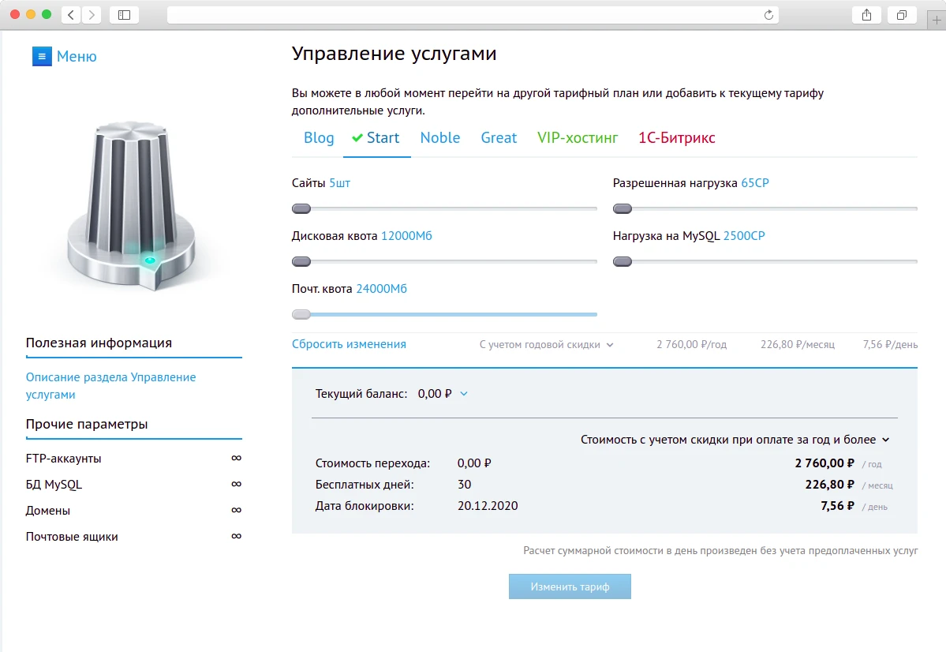
Task: Click the Share icon in the browser toolbar
Action: pyautogui.click(x=866, y=14)
